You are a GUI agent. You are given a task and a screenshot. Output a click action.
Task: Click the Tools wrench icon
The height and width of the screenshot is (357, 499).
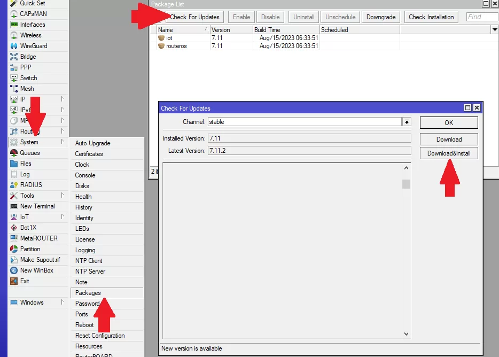click(x=14, y=196)
